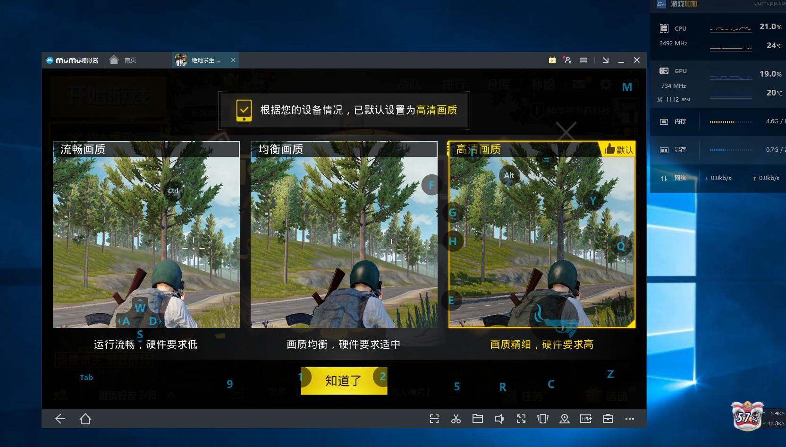This screenshot has width=786, height=447.
Task: Click the H key mapping overlay
Action: click(x=453, y=241)
